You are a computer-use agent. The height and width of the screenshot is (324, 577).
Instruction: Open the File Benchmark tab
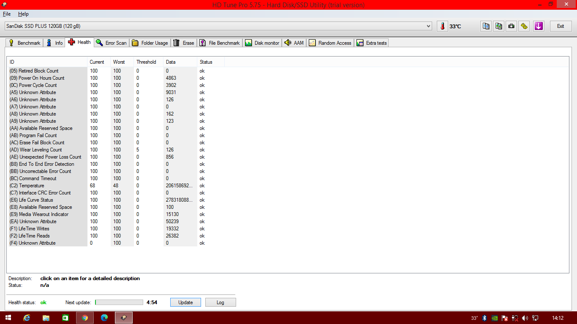(220, 43)
